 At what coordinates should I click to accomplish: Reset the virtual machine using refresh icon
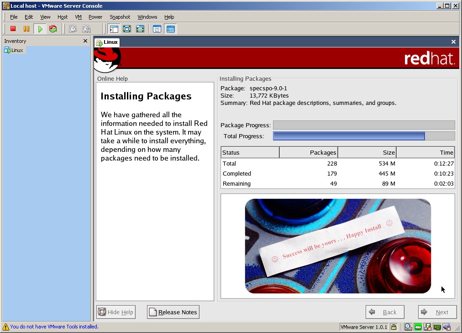click(x=53, y=29)
